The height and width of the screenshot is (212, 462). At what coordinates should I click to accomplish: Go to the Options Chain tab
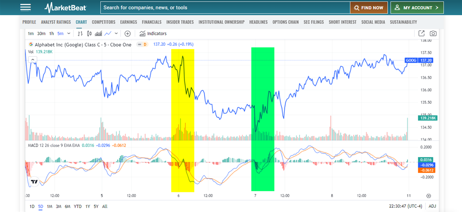pyautogui.click(x=286, y=22)
